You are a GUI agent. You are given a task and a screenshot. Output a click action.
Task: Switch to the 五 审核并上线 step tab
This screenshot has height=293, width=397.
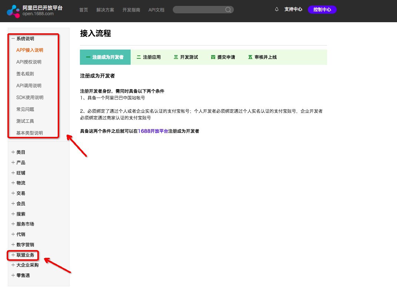tap(262, 57)
